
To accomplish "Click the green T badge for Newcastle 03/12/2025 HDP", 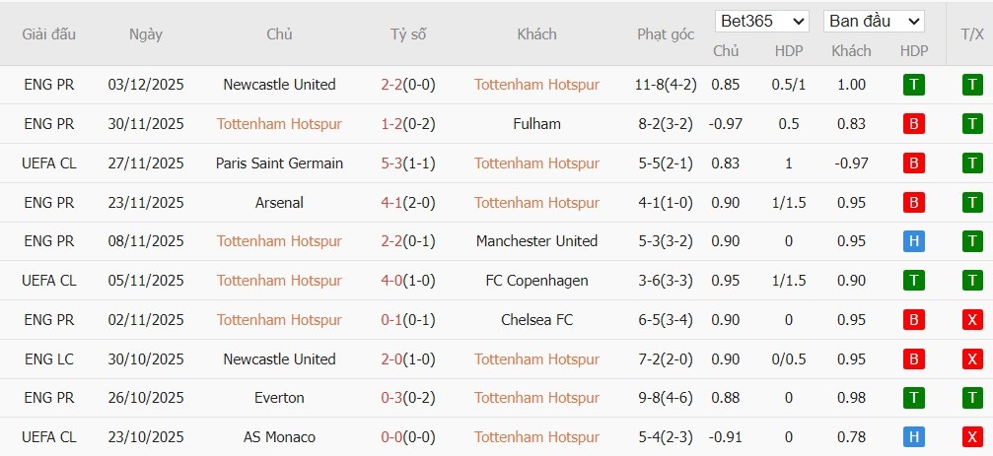I will (x=913, y=85).
